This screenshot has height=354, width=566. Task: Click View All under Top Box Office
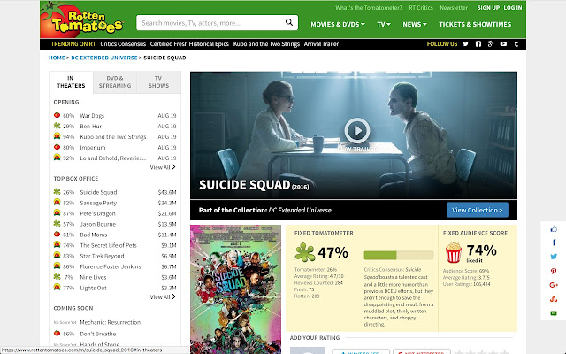163,297
